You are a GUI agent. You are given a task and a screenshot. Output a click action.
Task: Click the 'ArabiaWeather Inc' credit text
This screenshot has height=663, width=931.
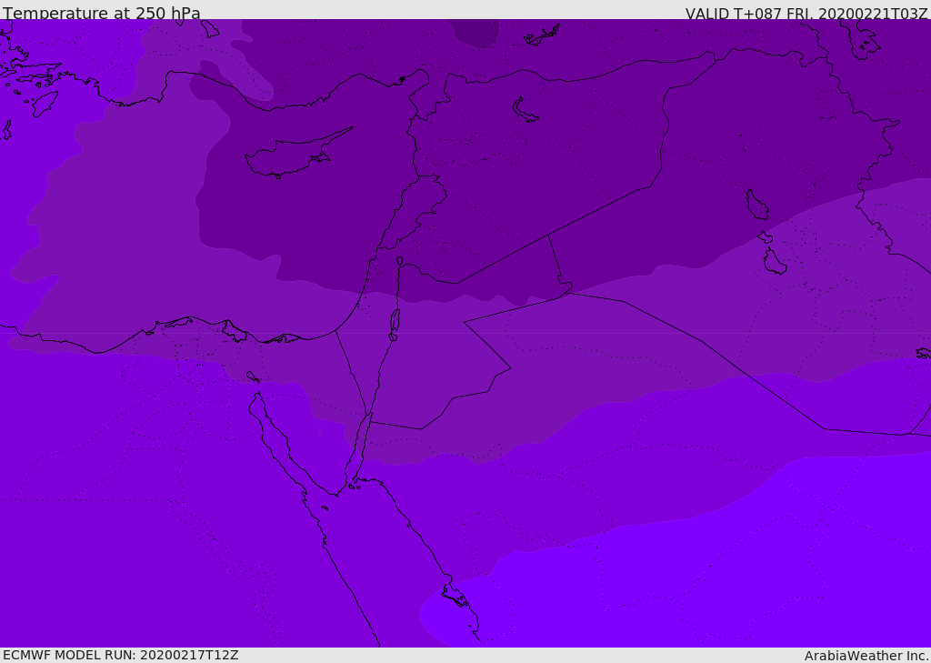pos(866,656)
